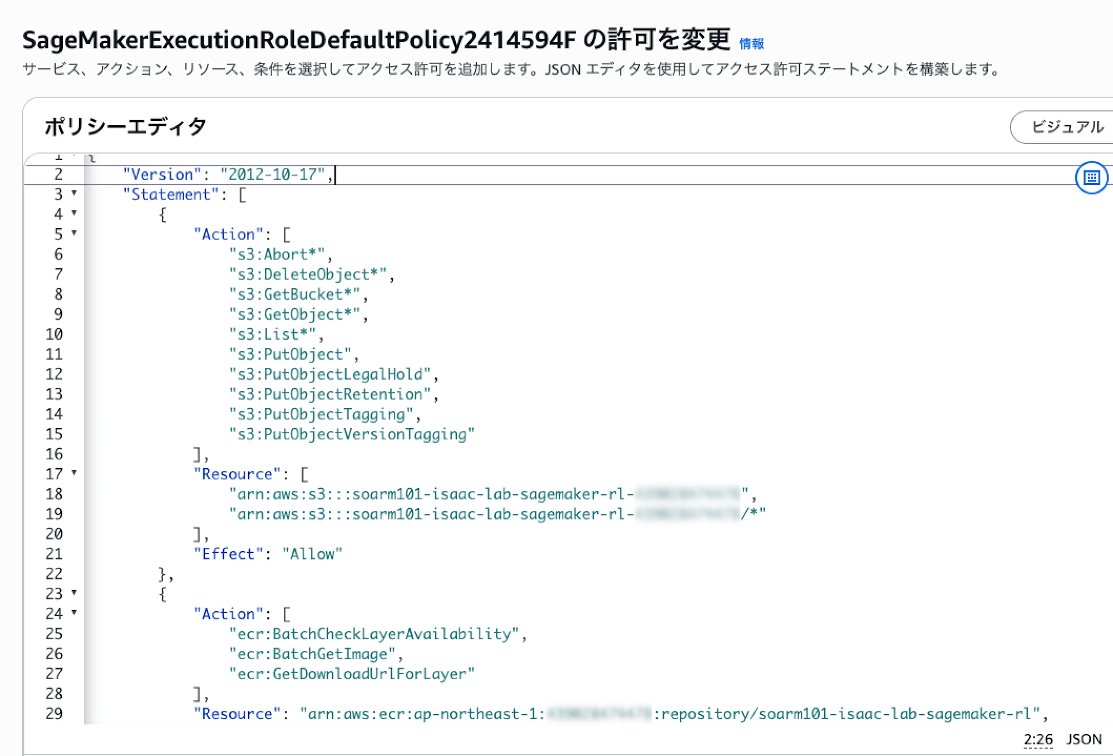Collapse the Action array on line 5

[x=74, y=233]
